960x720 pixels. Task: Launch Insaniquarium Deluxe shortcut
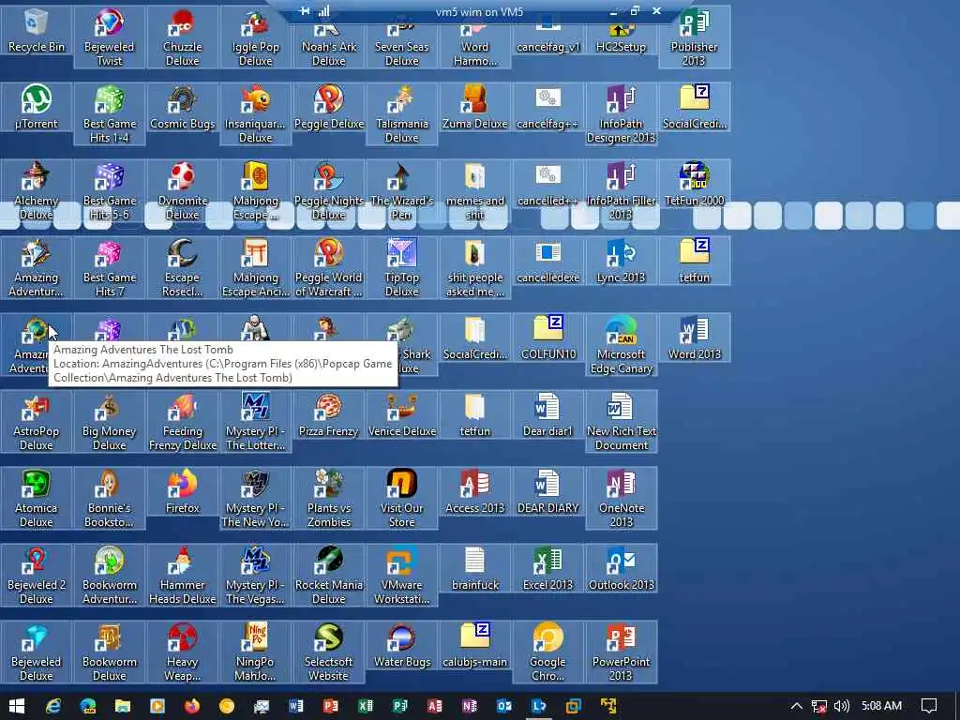[x=255, y=113]
